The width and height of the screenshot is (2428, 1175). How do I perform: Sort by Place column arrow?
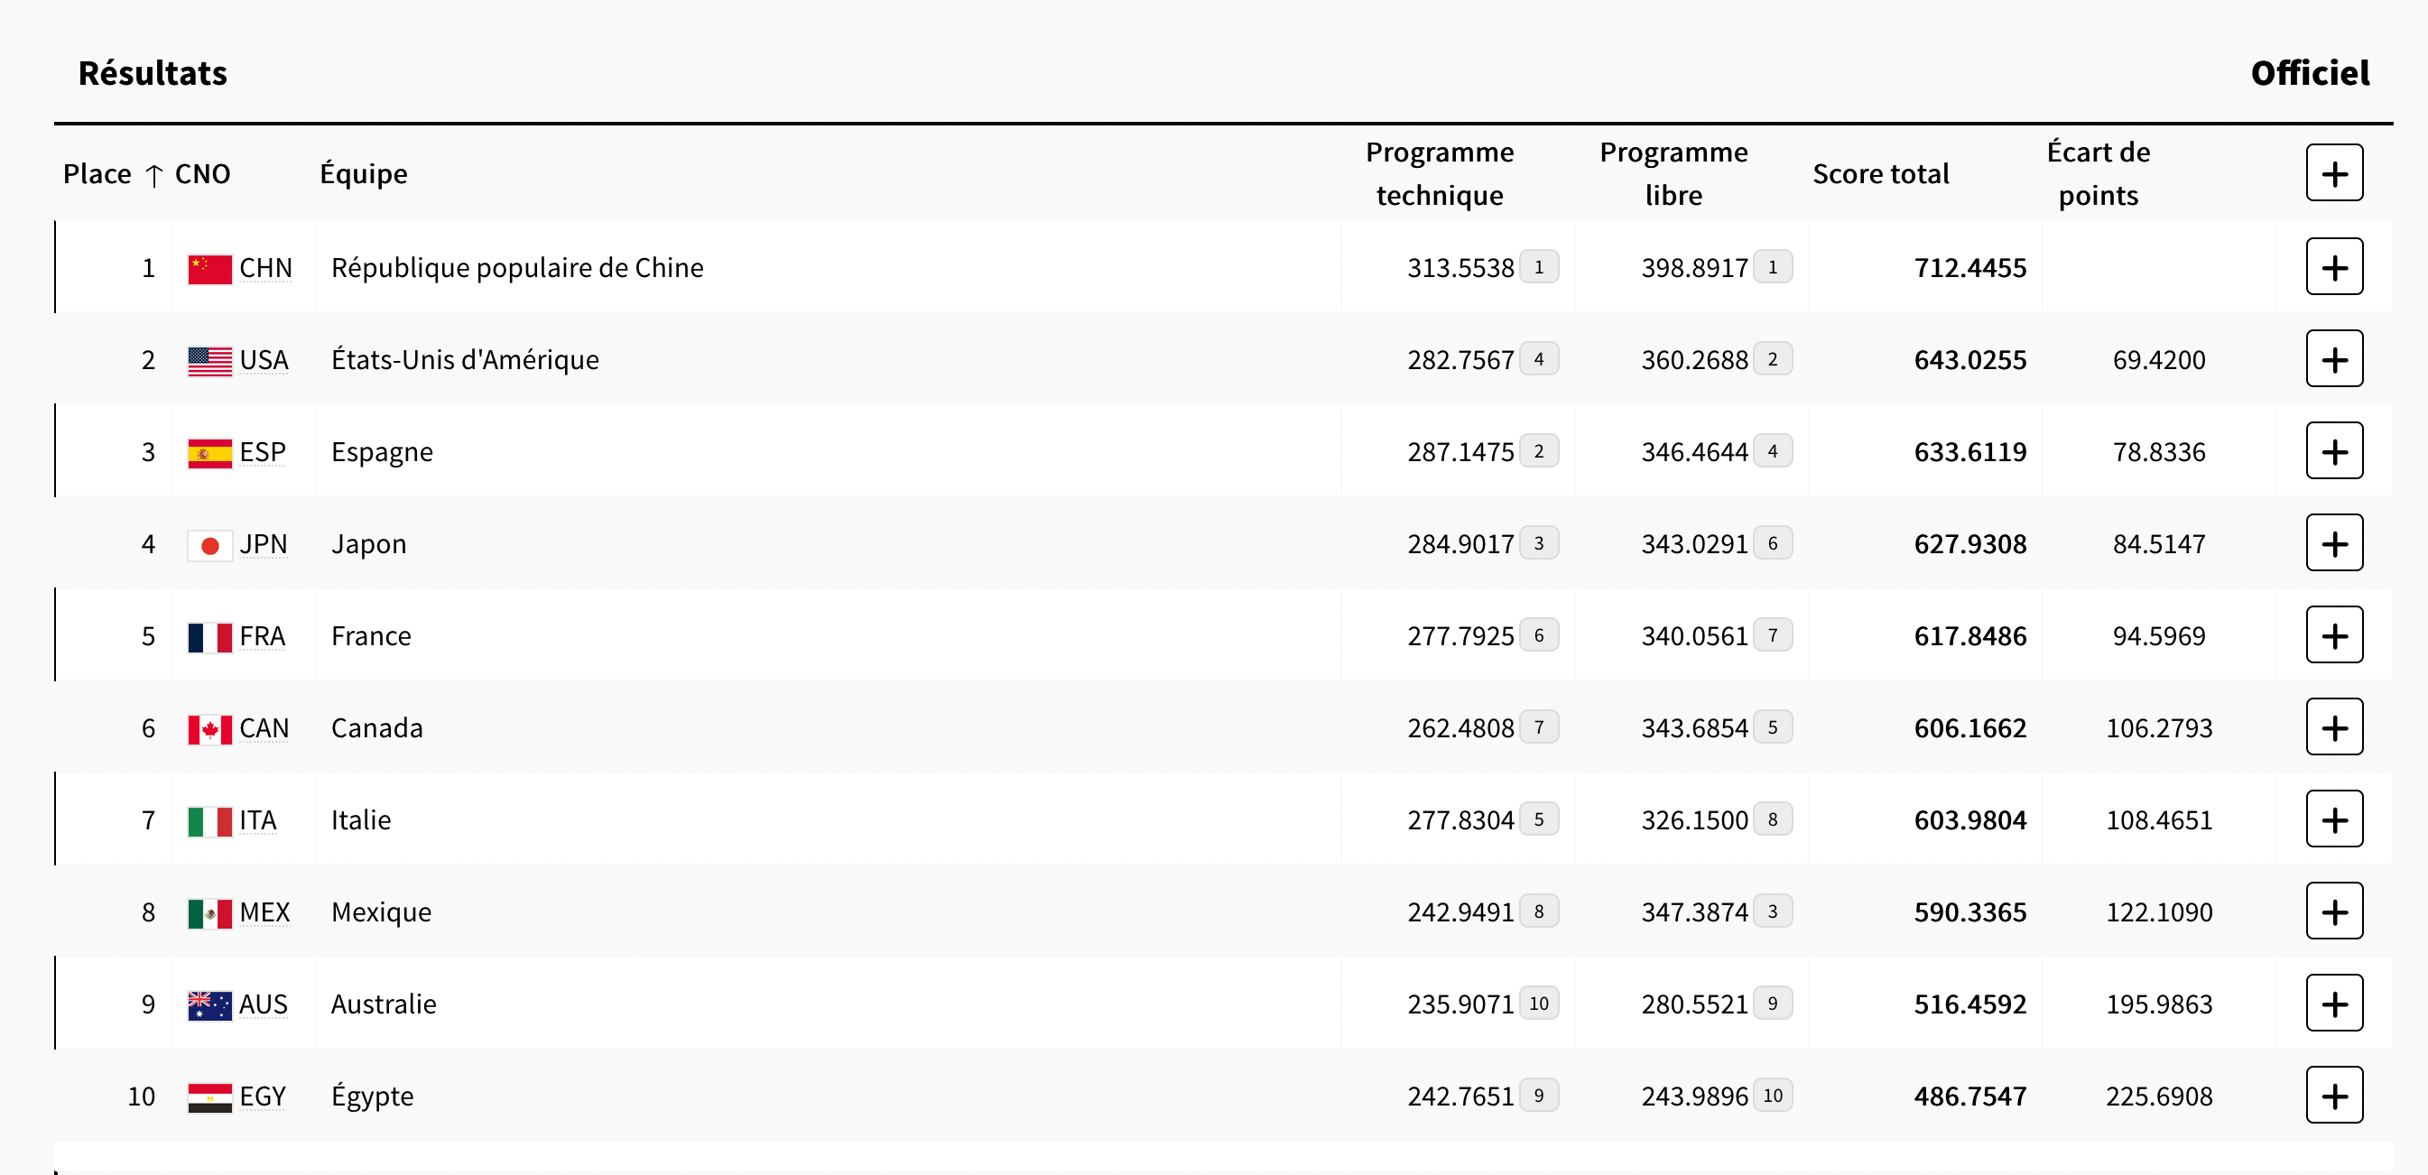[154, 175]
